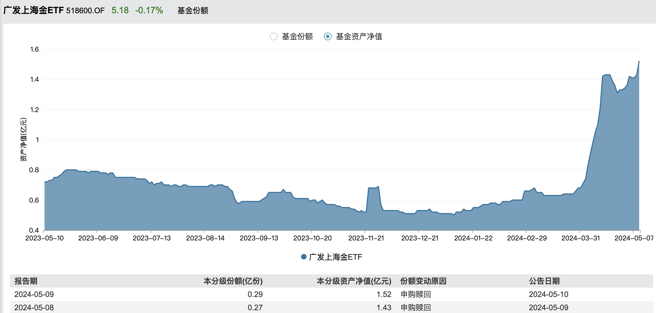Click the x-axis label 2023-12-21
656x313 pixels.
[x=420, y=238]
